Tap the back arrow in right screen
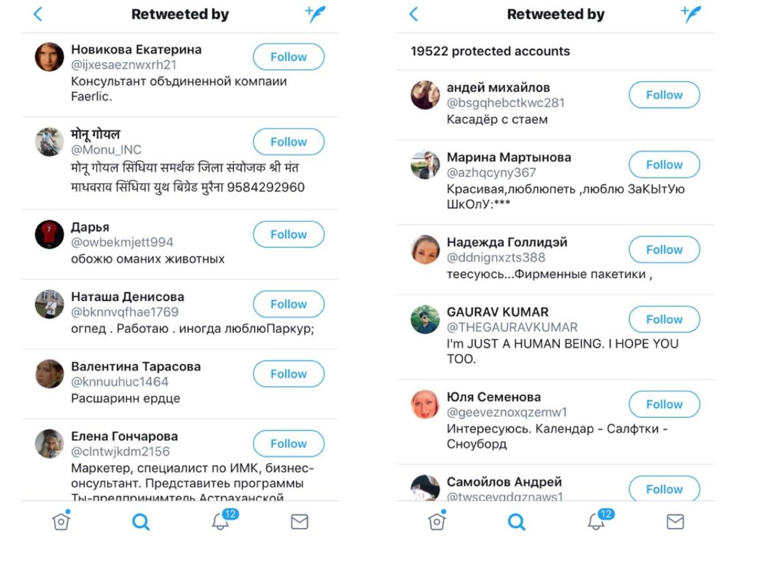Viewport: 765px width, 569px height. [414, 14]
